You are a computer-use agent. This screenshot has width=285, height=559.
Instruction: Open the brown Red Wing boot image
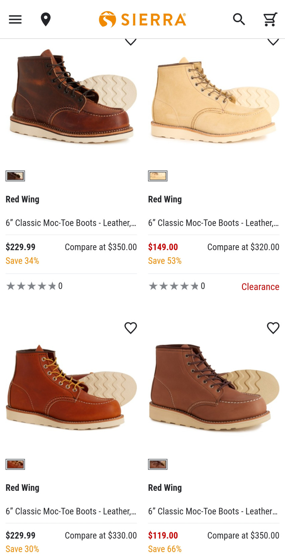pos(71,97)
